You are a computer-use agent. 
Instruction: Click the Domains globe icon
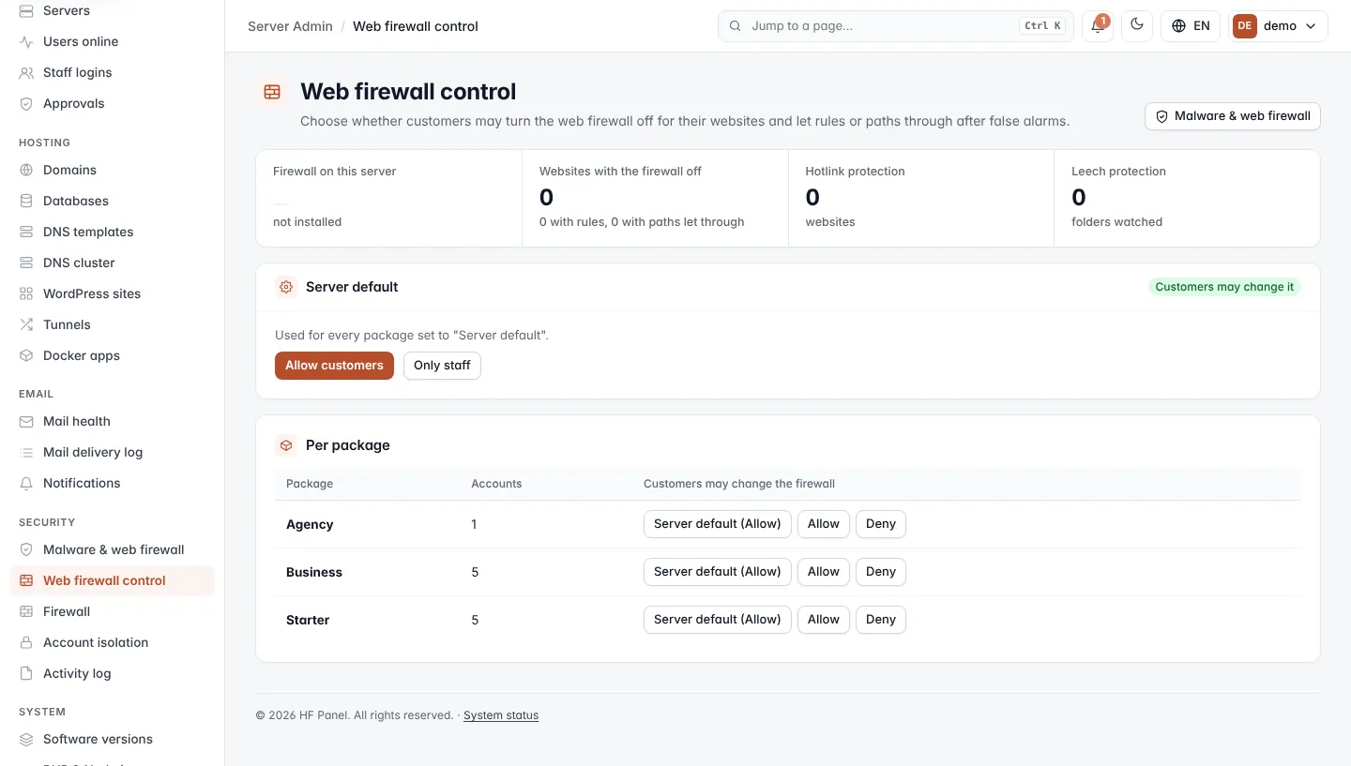tap(26, 170)
